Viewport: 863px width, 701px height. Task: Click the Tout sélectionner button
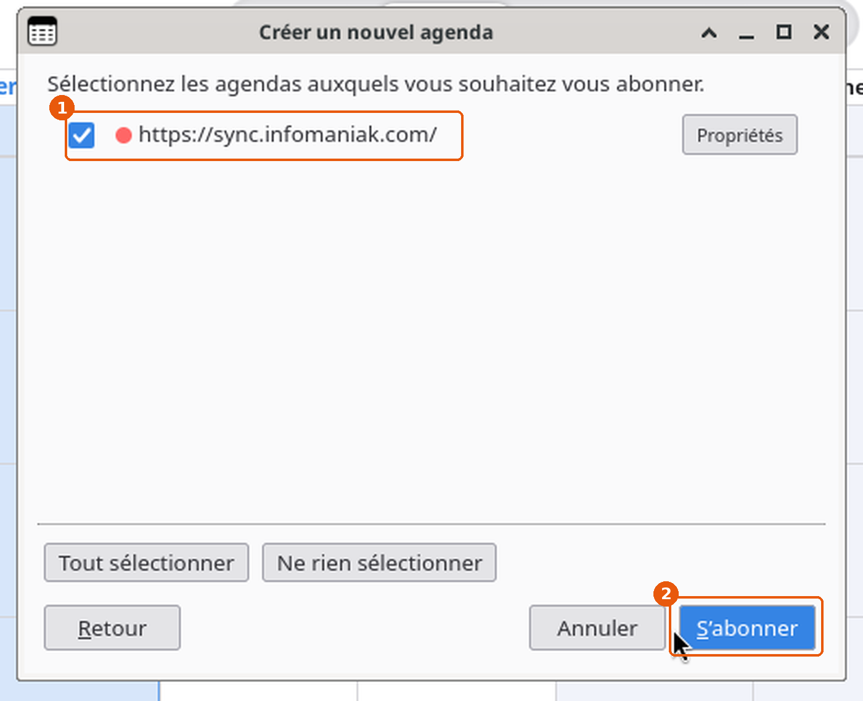[147, 562]
